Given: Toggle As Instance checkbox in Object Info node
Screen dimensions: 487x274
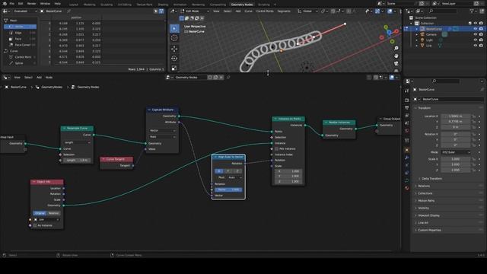Looking at the screenshot, I should click(x=35, y=225).
